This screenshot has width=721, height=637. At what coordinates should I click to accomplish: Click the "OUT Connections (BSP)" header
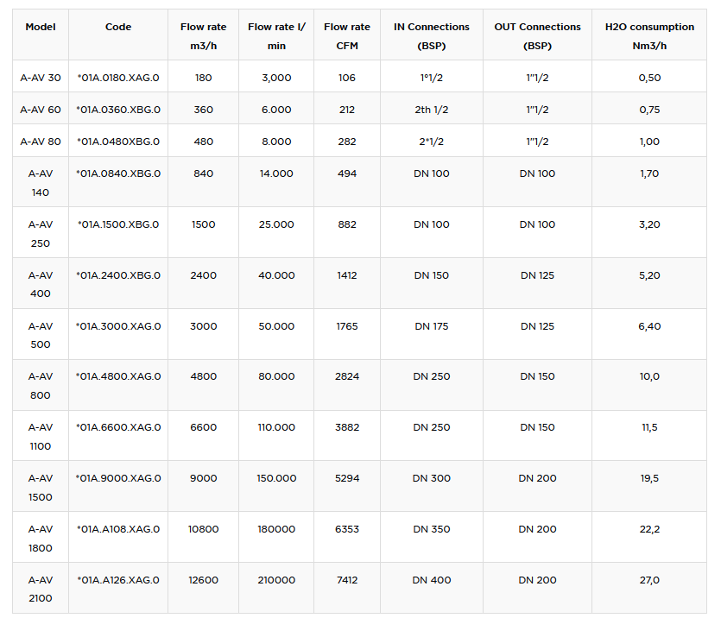537,36
